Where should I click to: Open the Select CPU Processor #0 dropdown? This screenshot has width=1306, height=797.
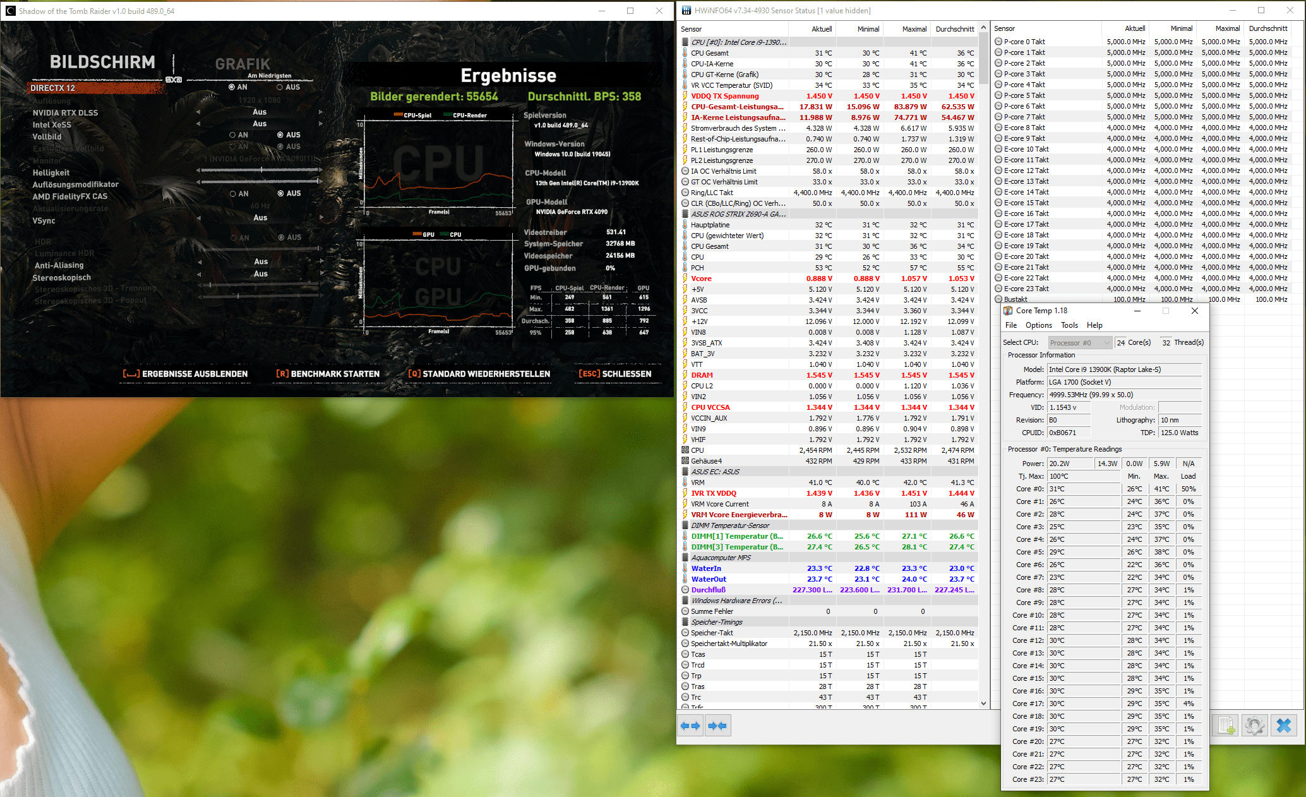[1079, 342]
